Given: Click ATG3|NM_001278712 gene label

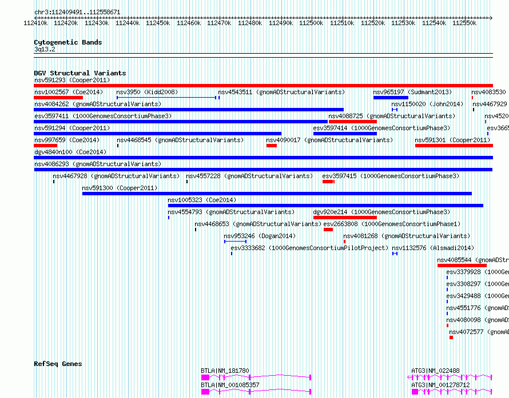Looking at the screenshot, I should pyautogui.click(x=440, y=385).
